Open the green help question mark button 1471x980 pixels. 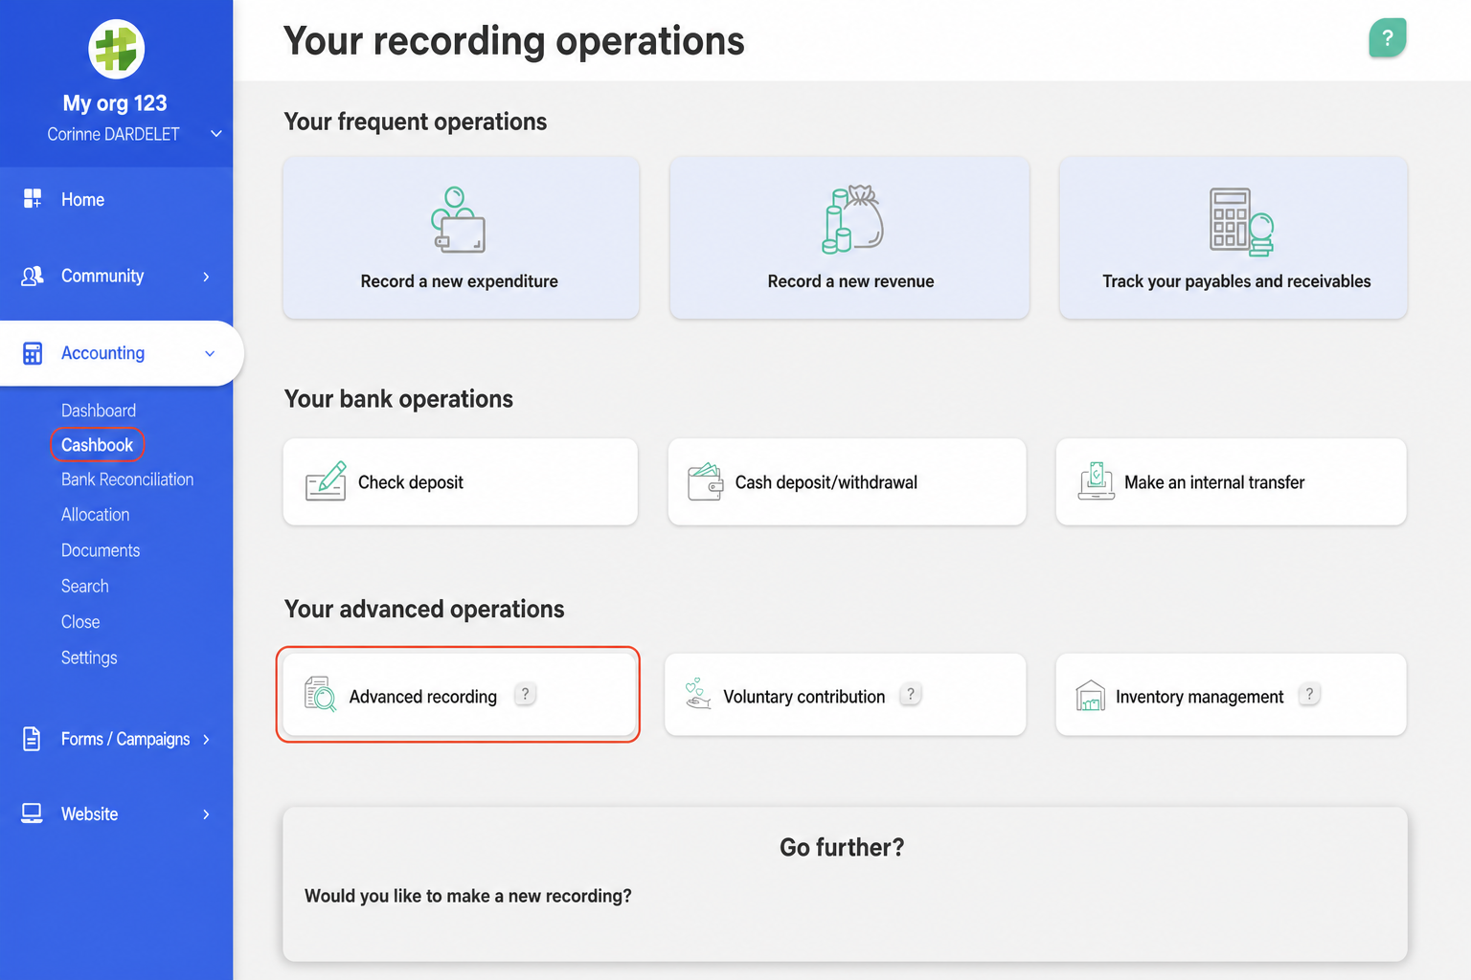pyautogui.click(x=1387, y=38)
